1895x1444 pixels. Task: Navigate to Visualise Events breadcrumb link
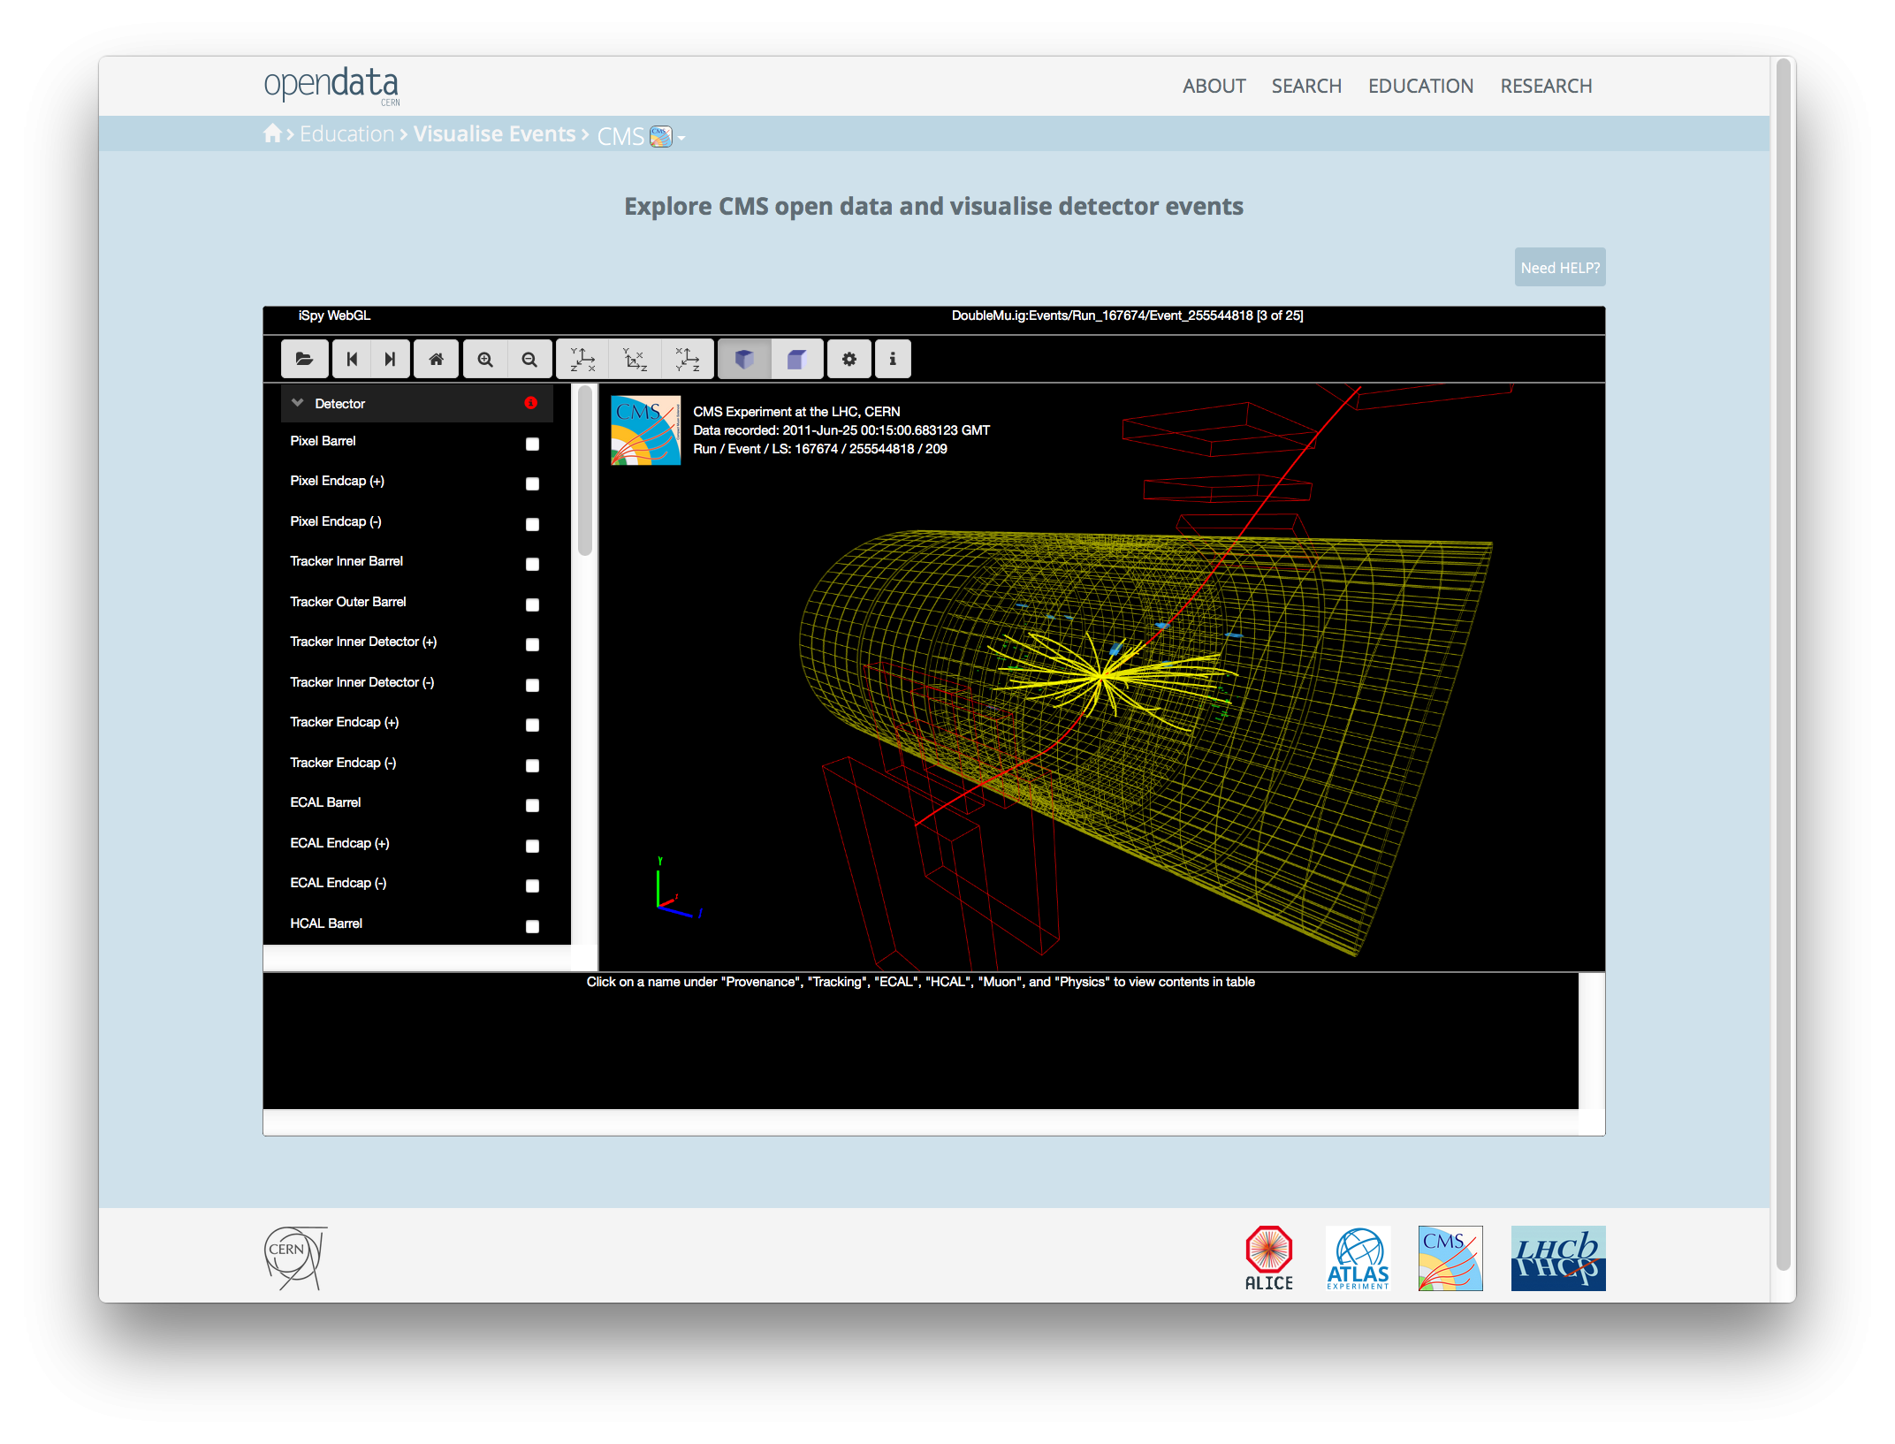pyautogui.click(x=494, y=133)
